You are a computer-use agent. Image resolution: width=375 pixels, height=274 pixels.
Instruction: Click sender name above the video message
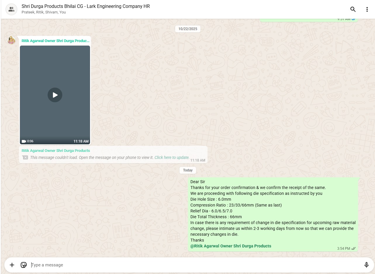[55, 41]
